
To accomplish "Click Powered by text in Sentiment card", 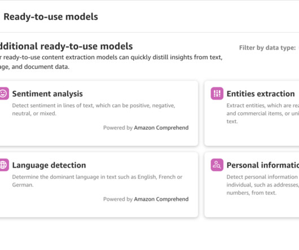I will coord(118,128).
